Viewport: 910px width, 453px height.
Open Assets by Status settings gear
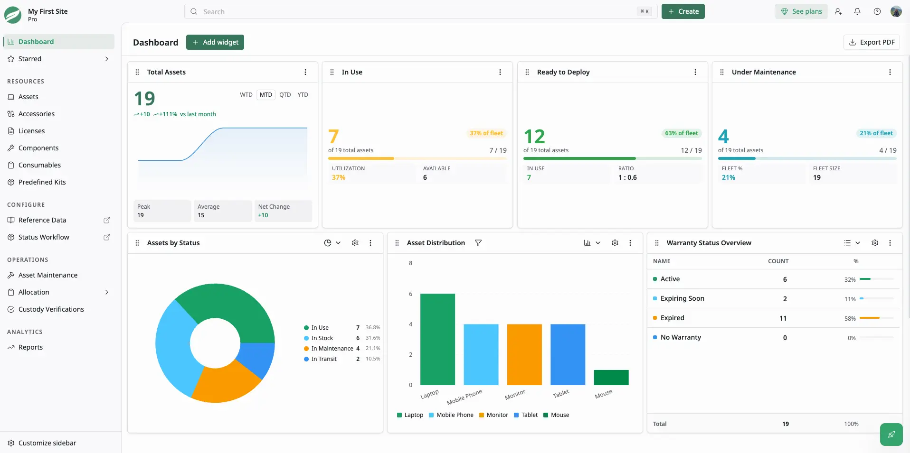355,243
